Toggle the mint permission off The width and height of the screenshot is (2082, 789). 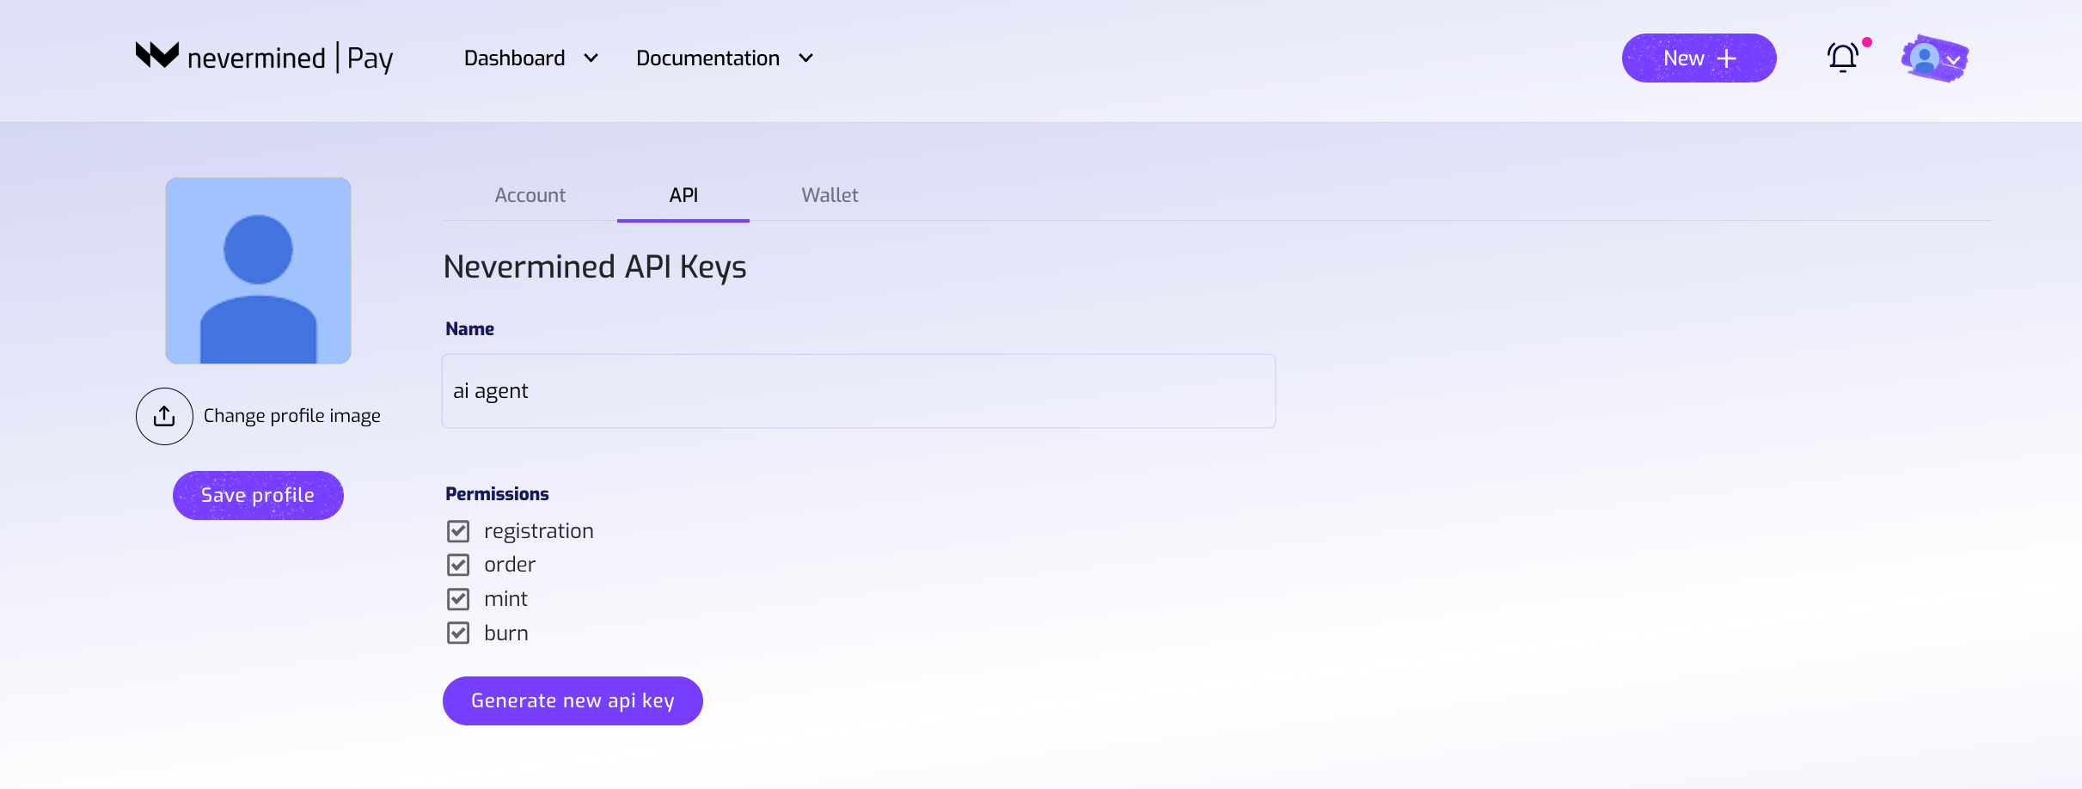click(x=458, y=598)
